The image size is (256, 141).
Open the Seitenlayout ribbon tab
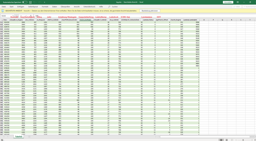click(x=33, y=7)
